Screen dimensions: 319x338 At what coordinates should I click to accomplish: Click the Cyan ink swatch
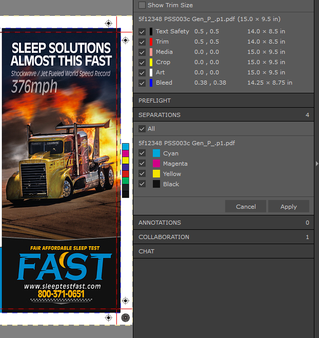point(156,153)
